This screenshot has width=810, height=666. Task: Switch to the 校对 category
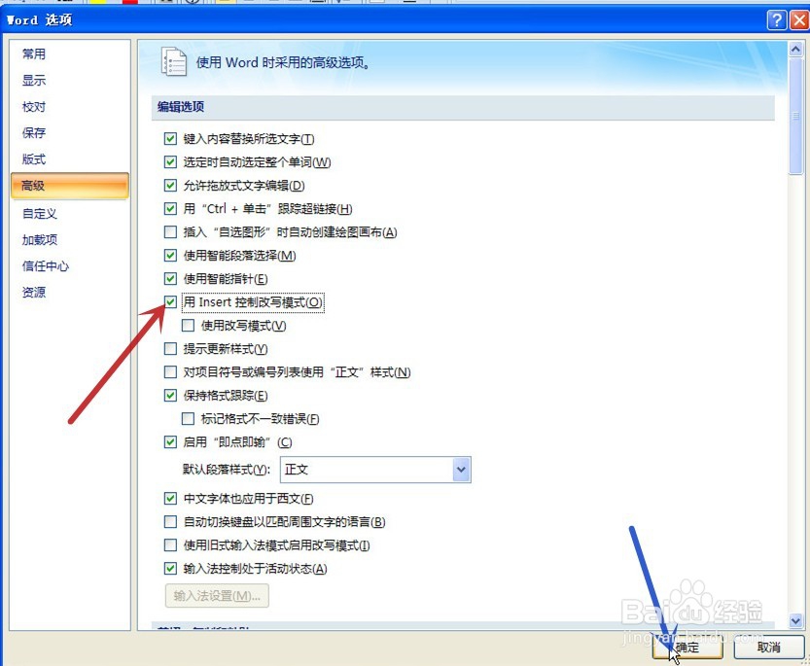34,106
